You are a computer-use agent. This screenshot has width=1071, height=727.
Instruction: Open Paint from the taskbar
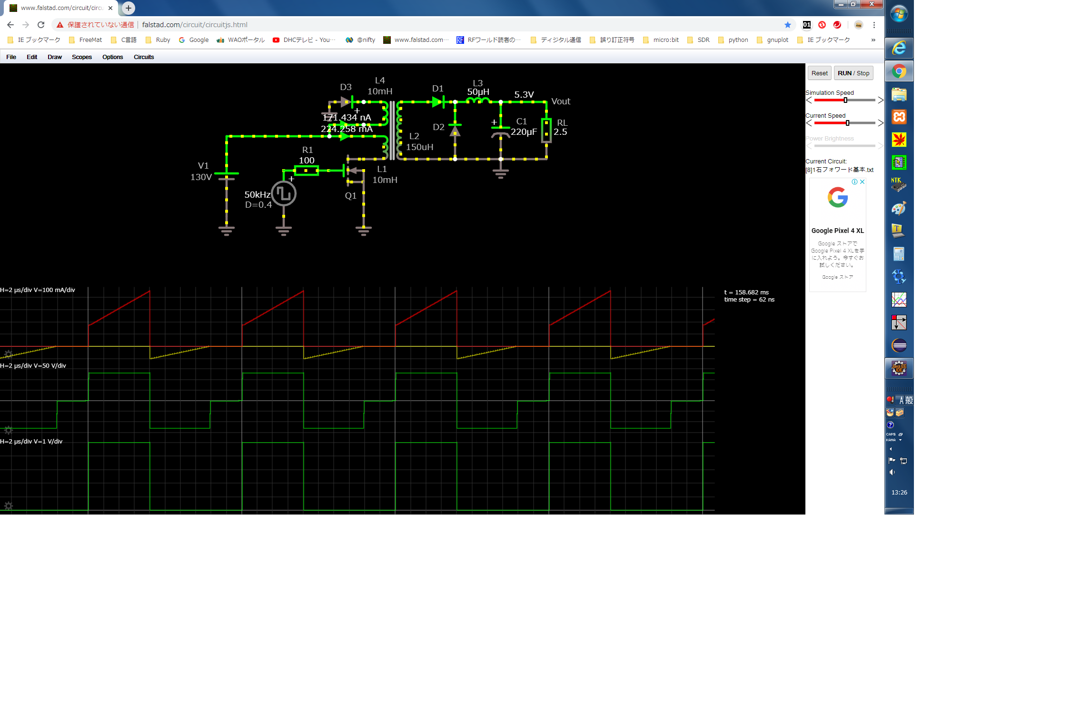click(x=899, y=208)
